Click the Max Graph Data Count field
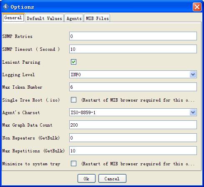This screenshot has height=187, width=204. coord(133,125)
